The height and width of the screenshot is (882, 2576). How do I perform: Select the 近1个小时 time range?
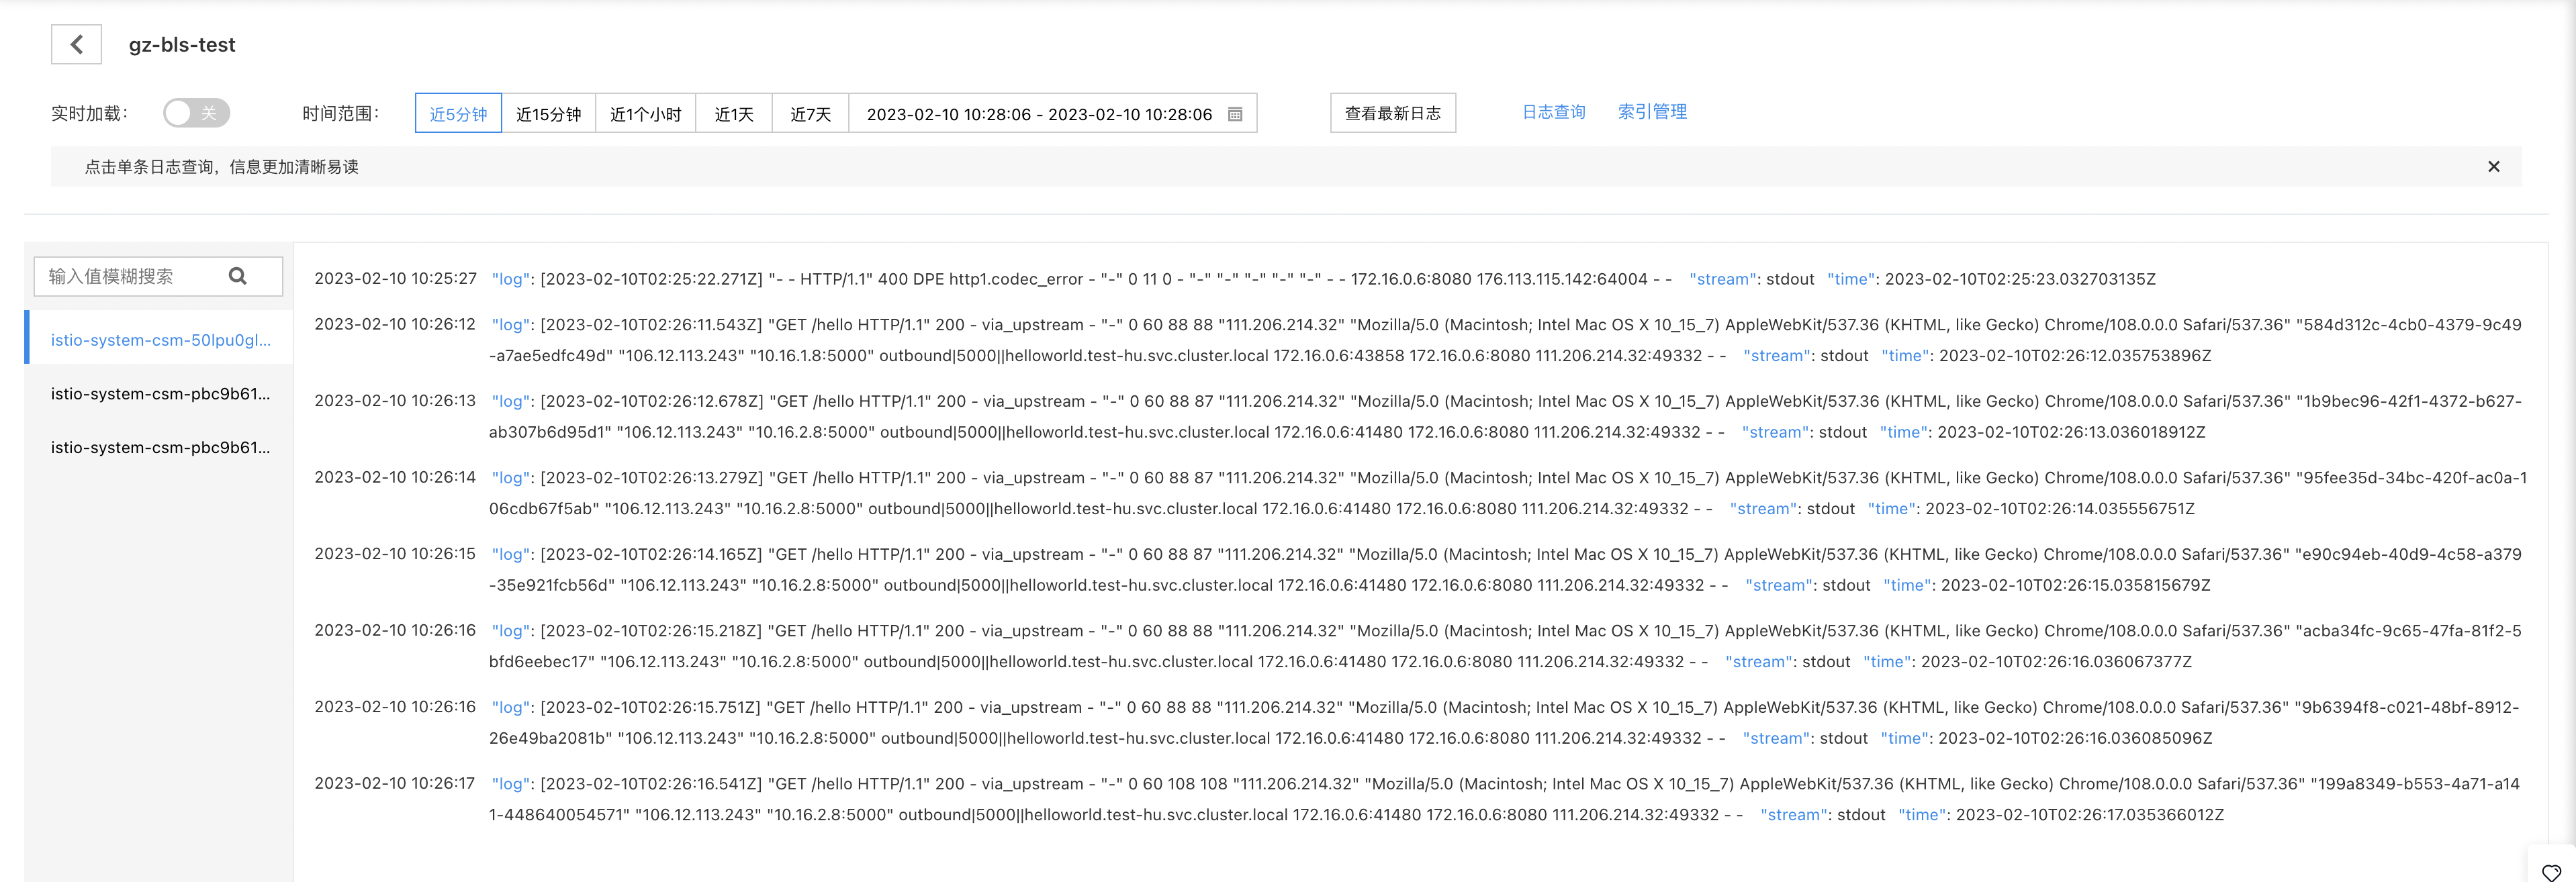[x=645, y=114]
